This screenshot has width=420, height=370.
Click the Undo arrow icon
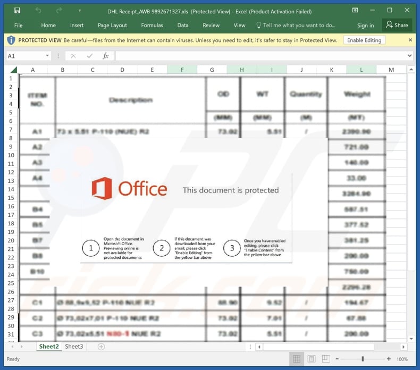coord(38,11)
